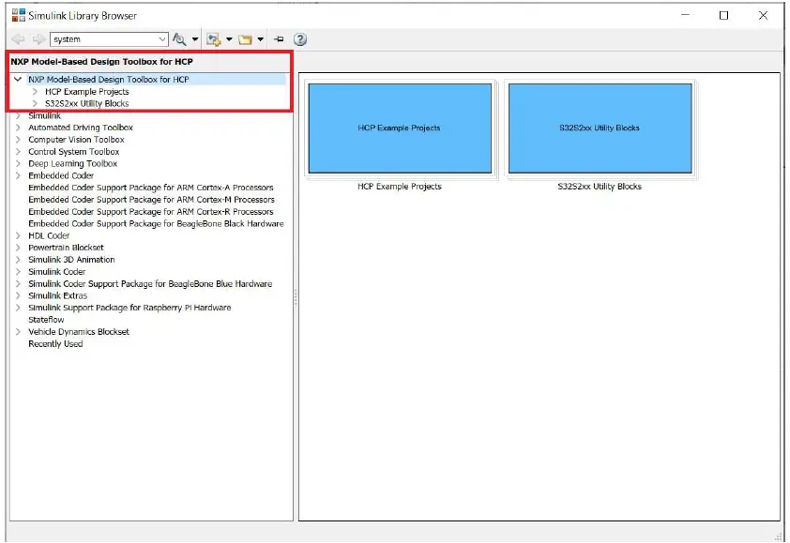Click inside the search text field
This screenshot has height=543, width=790.
tap(103, 38)
